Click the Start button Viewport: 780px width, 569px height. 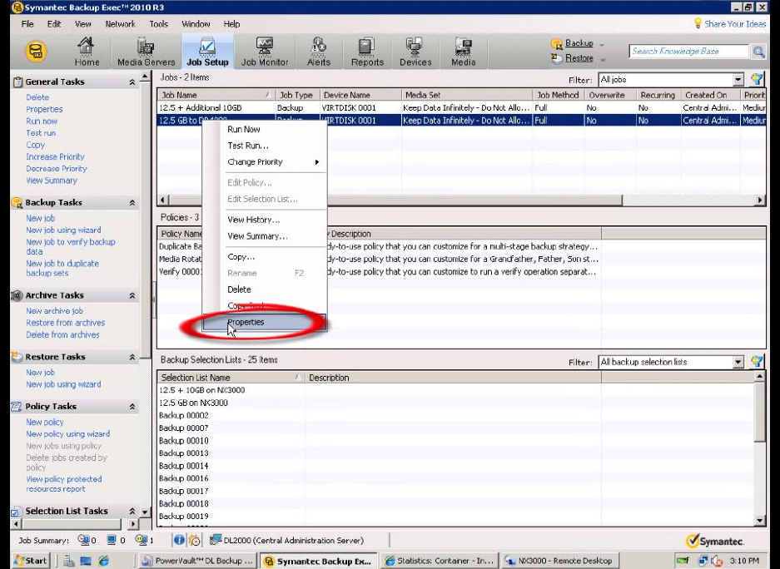pyautogui.click(x=30, y=561)
